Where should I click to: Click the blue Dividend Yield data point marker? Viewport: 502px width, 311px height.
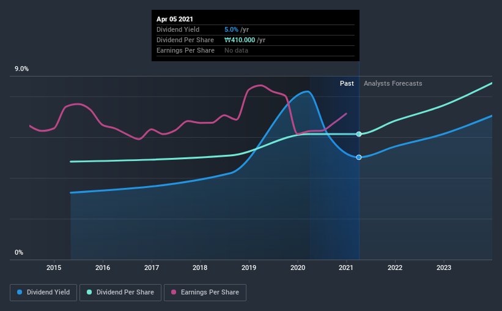(x=359, y=157)
